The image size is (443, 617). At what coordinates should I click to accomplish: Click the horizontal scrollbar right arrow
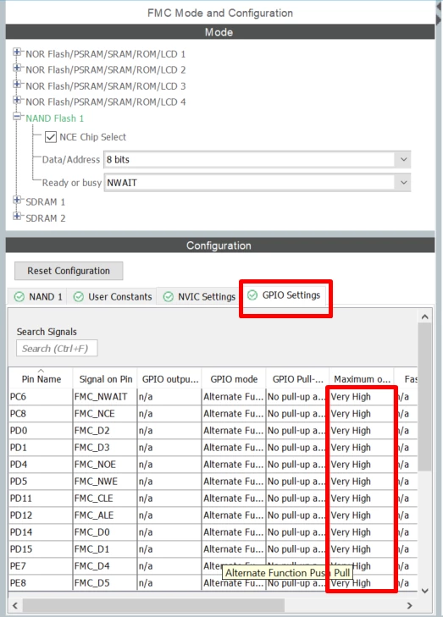pyautogui.click(x=409, y=606)
